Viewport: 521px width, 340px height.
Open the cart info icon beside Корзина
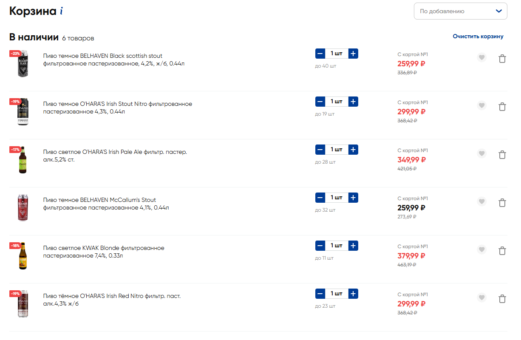tap(62, 11)
